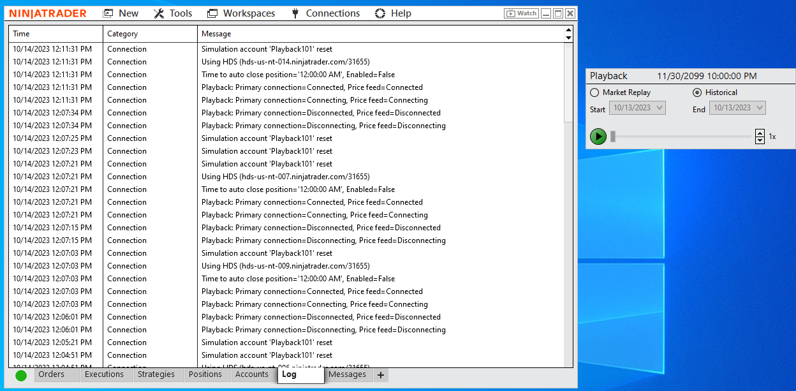Select the Log tab
This screenshot has width=796, height=391.
(300, 375)
